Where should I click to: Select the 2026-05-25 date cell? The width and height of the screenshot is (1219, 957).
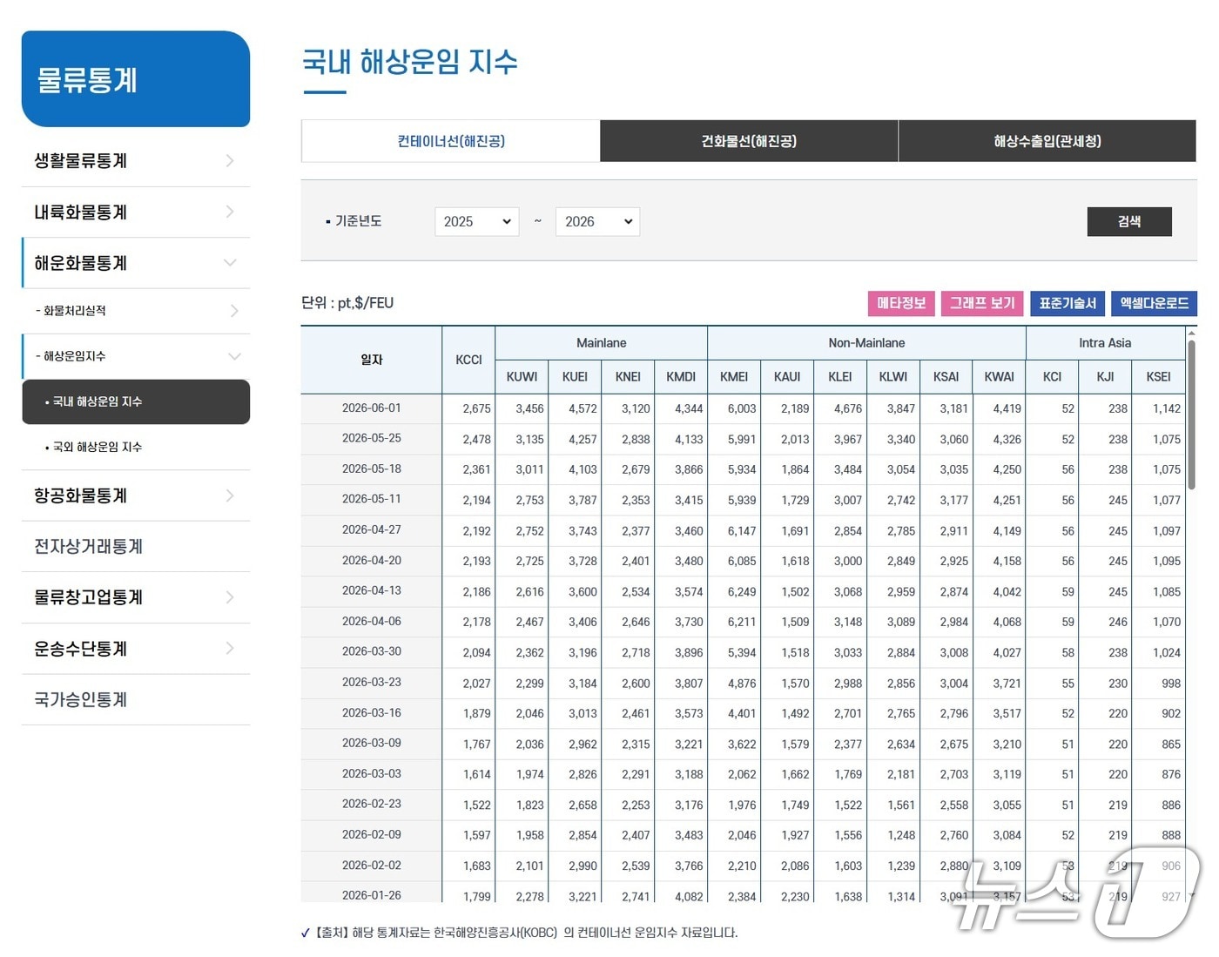372,438
